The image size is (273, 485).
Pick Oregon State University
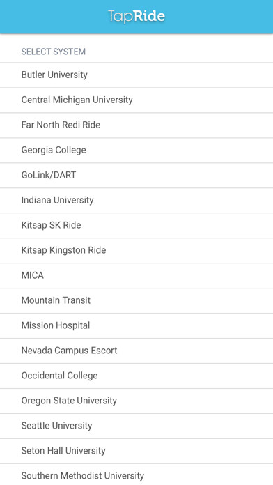tap(136, 401)
